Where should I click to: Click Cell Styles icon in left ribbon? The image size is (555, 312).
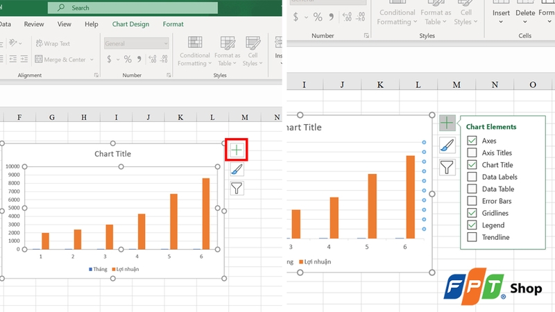pyautogui.click(x=253, y=51)
